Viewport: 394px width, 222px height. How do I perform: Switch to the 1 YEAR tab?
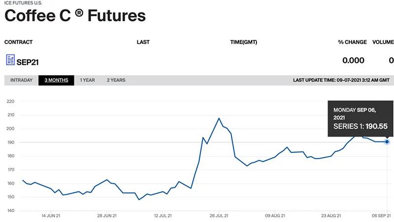[88, 80]
